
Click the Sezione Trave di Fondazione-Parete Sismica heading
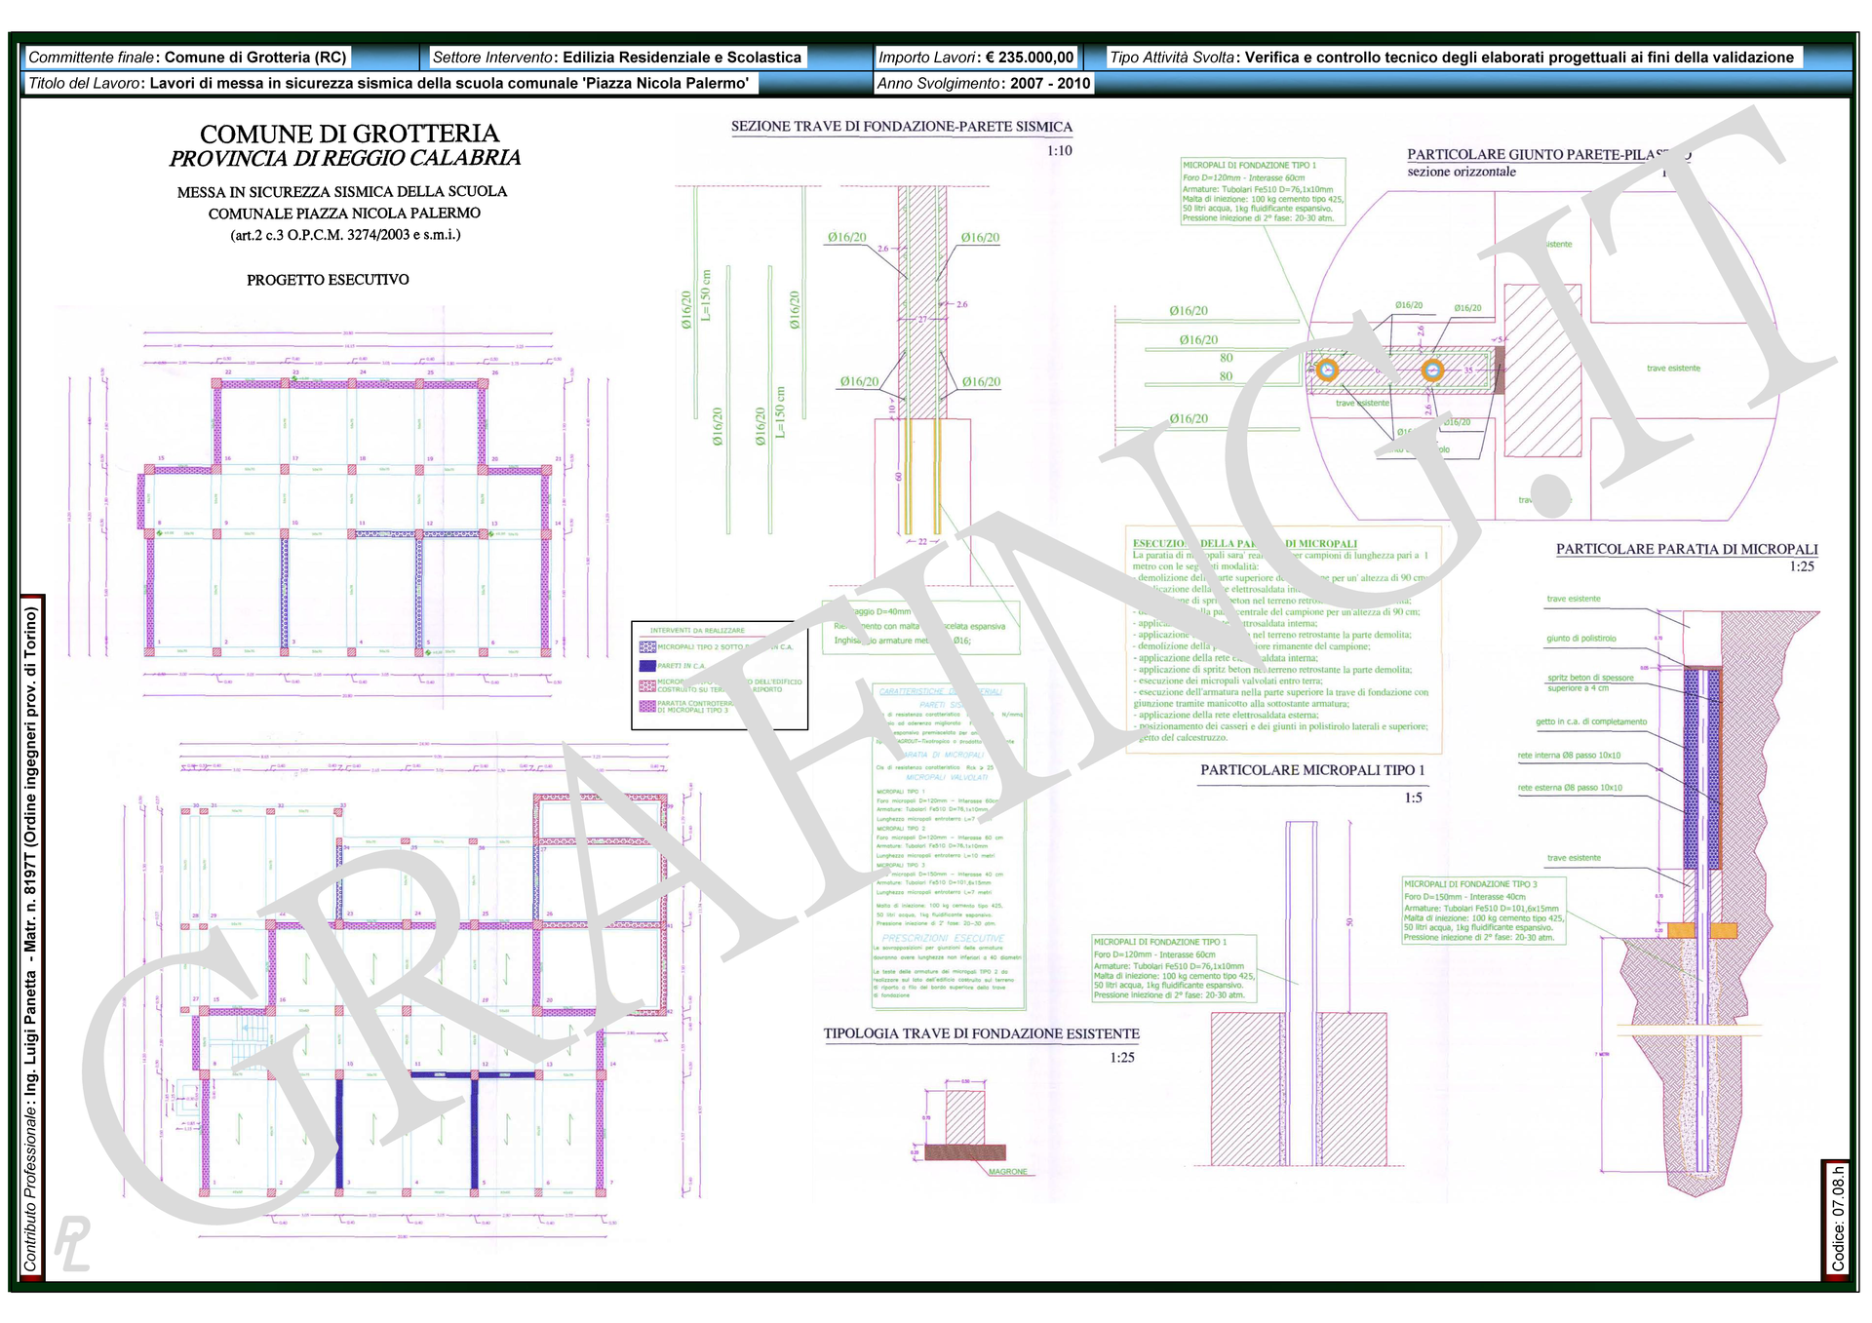901,127
